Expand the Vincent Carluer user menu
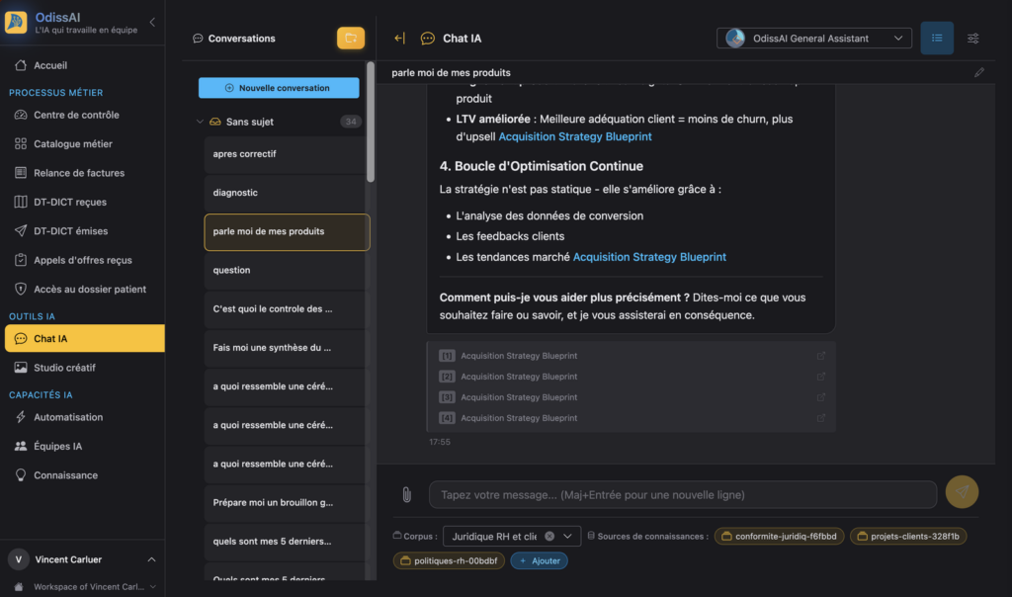The width and height of the screenshot is (1012, 597). (x=151, y=559)
